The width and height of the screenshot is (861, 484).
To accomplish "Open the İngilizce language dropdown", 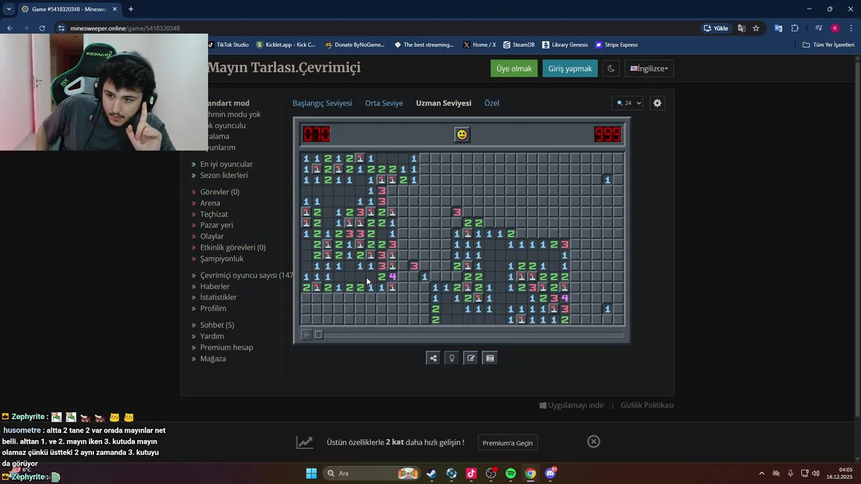I will click(x=648, y=69).
